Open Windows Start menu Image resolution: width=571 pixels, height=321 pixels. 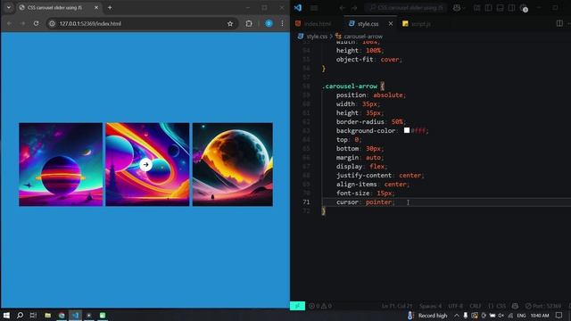coord(6,315)
